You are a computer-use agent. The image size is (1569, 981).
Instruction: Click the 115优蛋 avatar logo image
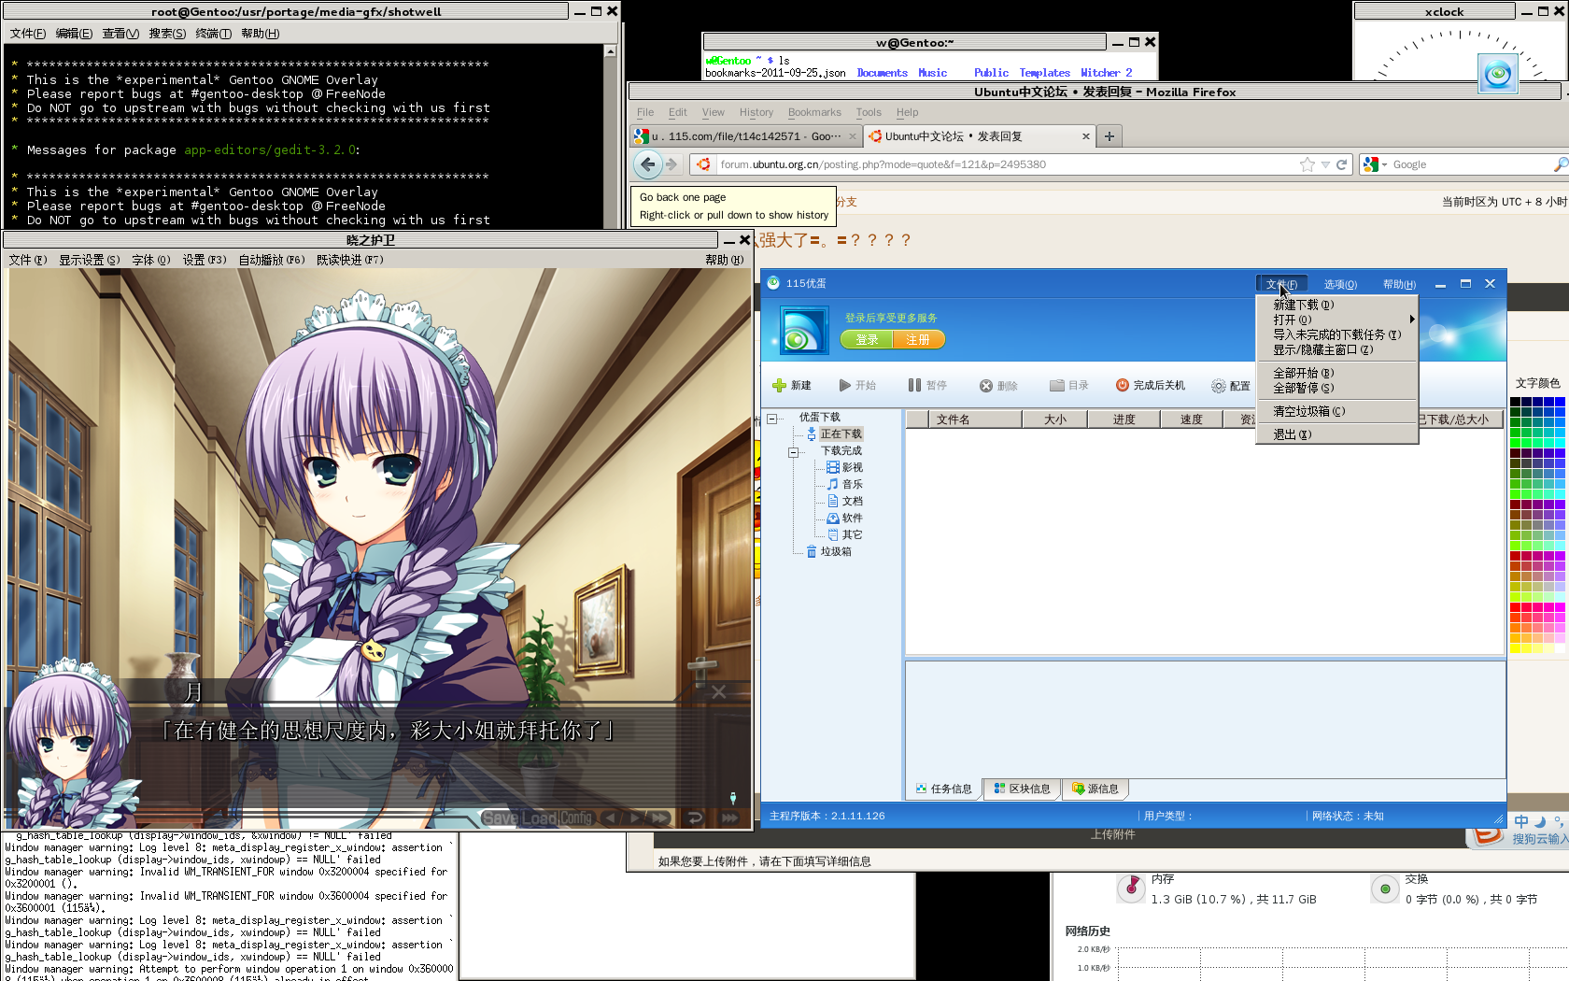coord(803,331)
